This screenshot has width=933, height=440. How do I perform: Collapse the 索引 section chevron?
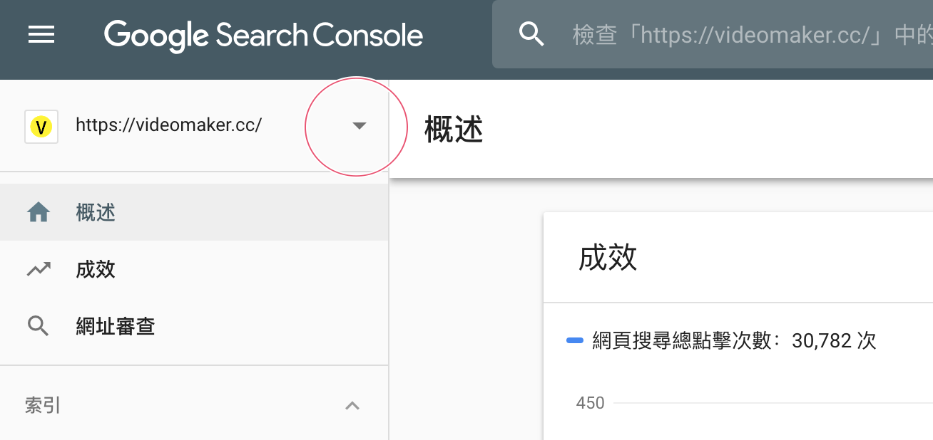(x=352, y=406)
